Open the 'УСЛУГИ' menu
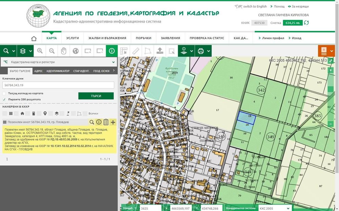The height and width of the screenshot is (211, 339). coord(73,38)
